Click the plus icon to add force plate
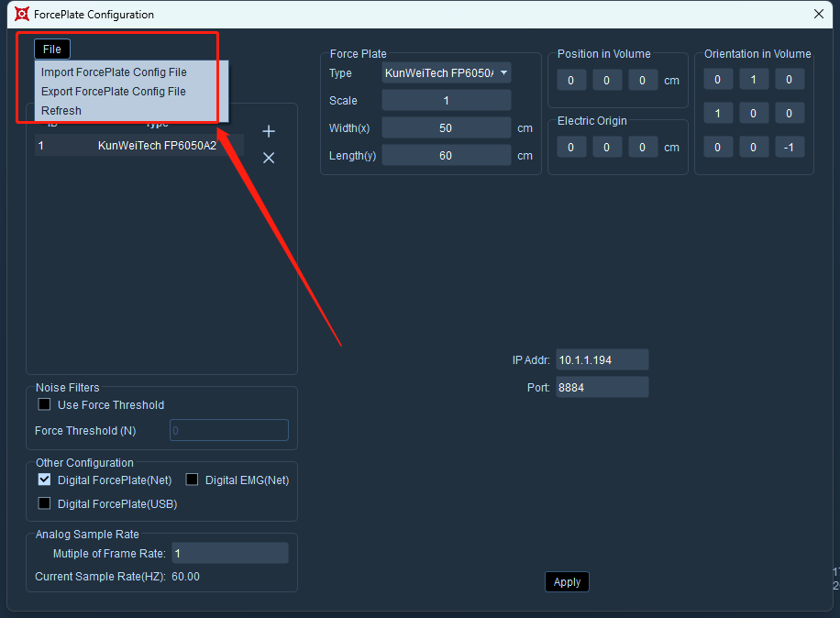 click(x=269, y=131)
